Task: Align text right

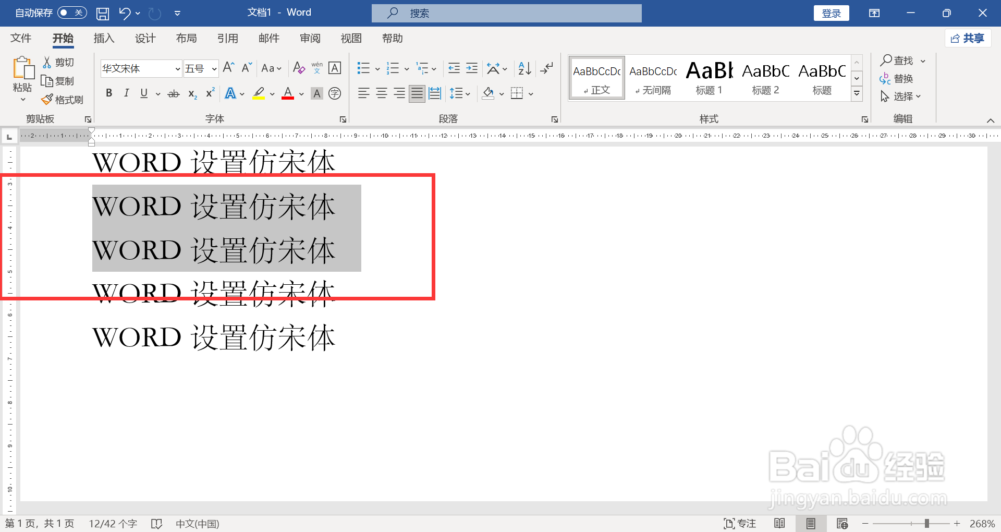Action: pyautogui.click(x=399, y=93)
